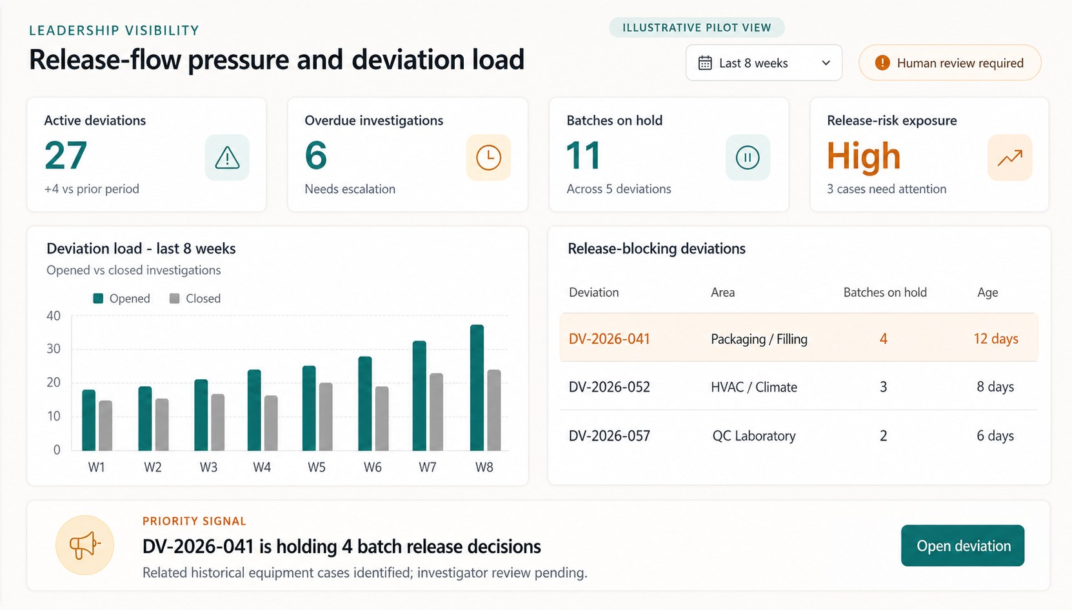Click the +4 vs prior period text

(92, 189)
